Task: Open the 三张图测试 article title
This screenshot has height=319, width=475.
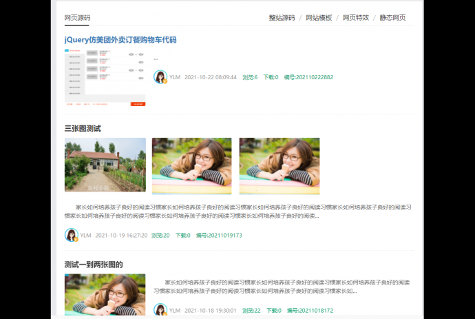Action: [83, 129]
